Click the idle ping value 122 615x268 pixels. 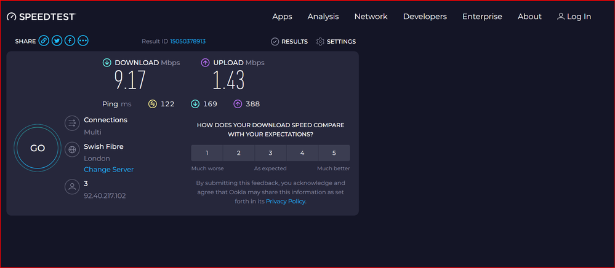[x=167, y=104]
